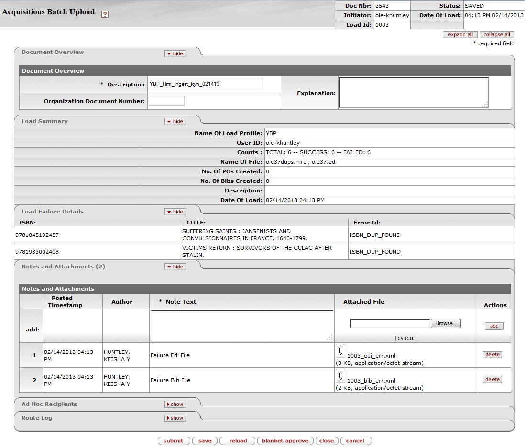The width and height of the screenshot is (525, 448).
Task: Click the Failure Edi File note text
Action: [170, 355]
